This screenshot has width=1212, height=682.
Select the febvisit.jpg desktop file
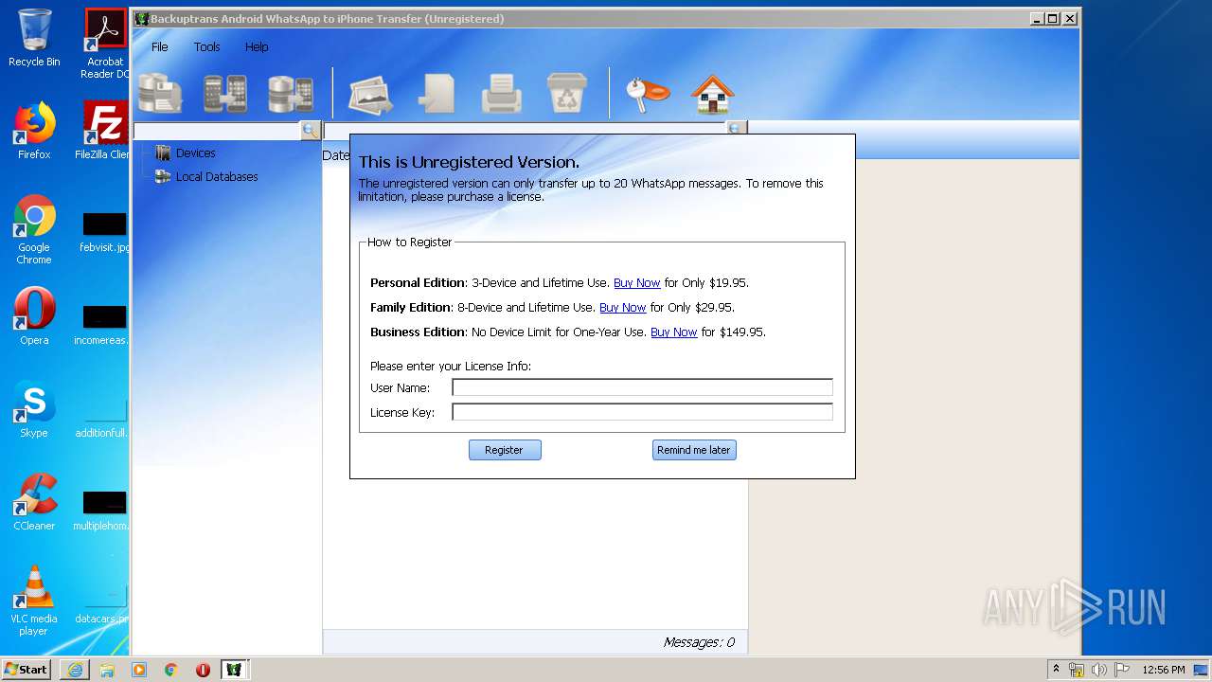coord(104,233)
